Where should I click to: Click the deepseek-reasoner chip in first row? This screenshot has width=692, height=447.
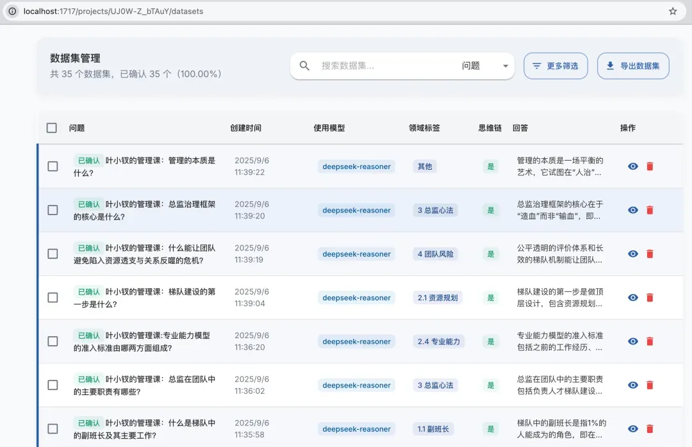[x=356, y=167]
